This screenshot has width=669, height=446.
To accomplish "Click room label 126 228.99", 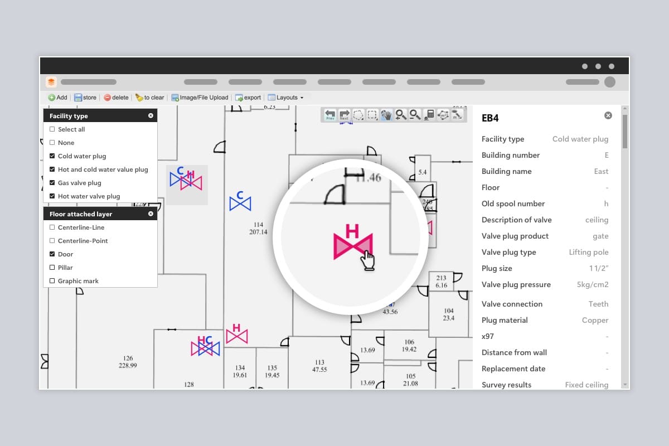I will click(x=128, y=362).
